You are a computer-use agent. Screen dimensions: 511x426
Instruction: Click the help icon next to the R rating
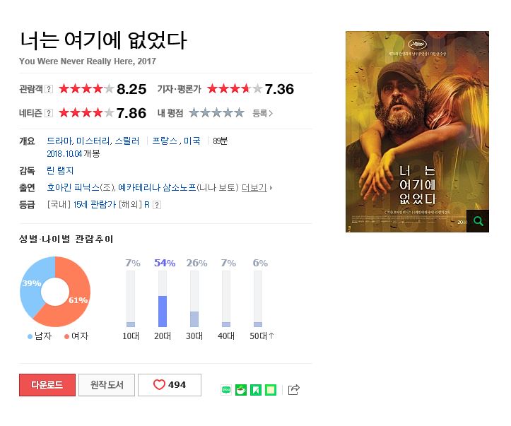(157, 205)
